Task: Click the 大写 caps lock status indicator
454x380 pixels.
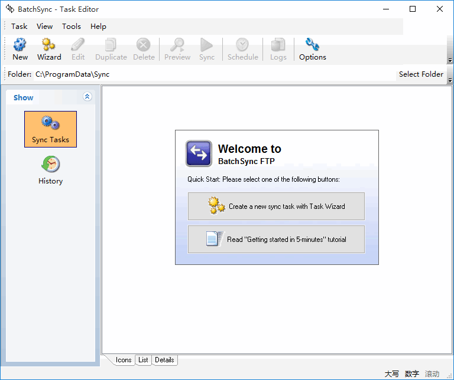Action: point(391,374)
